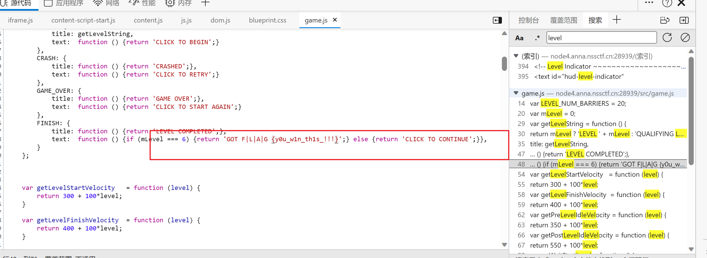Screen dimensions: 707x258
Task: Add another tool with the plus icon
Action: click(205, 3)
